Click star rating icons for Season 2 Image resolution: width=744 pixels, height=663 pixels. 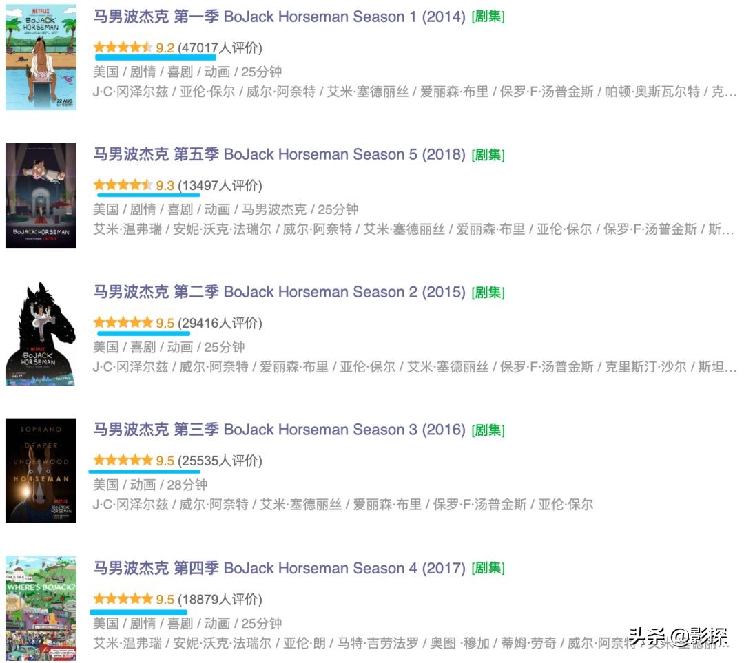click(x=123, y=322)
